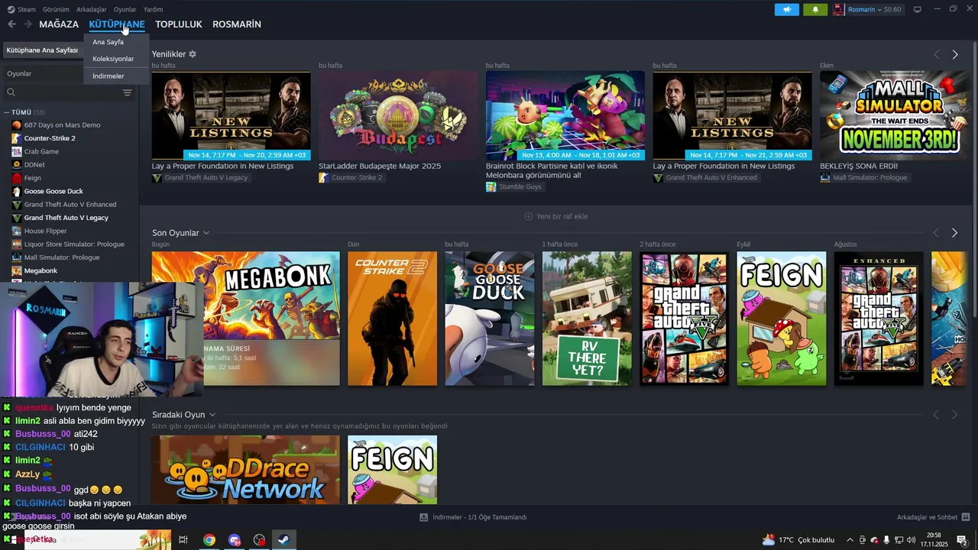
Task: Open the ROSMARİN profile tab
Action: (x=237, y=24)
